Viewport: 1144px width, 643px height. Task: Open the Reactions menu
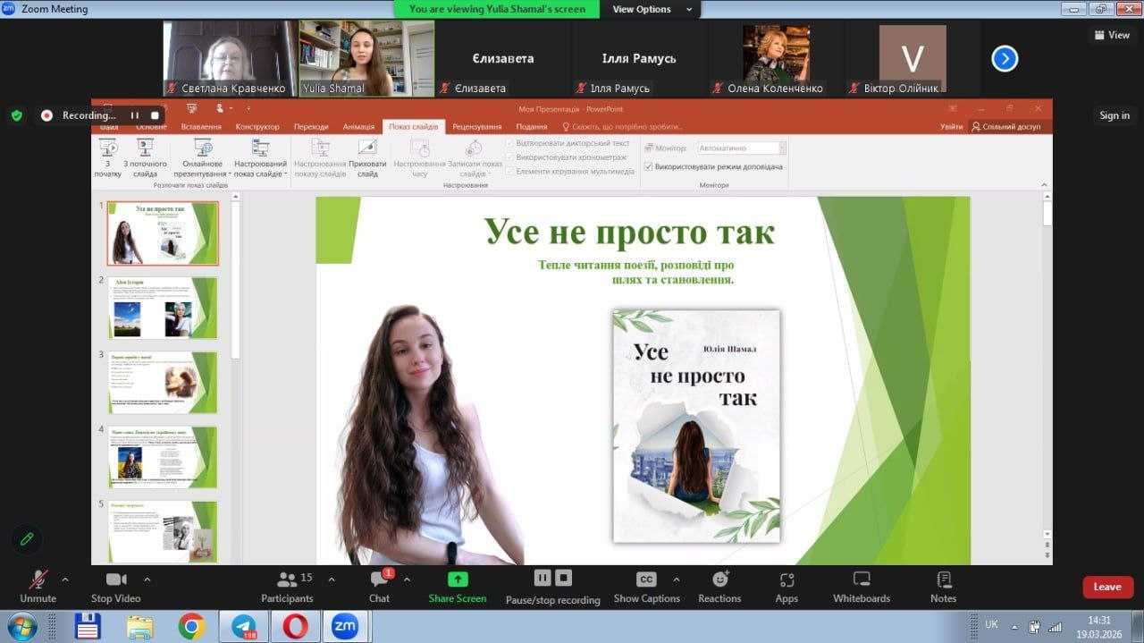(x=719, y=580)
